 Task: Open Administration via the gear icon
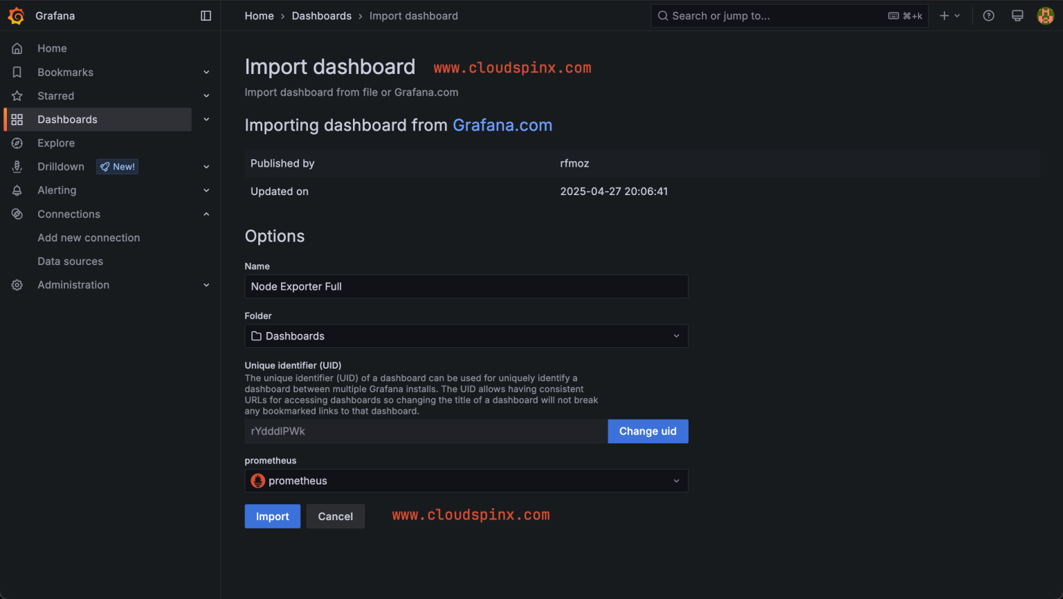(17, 284)
